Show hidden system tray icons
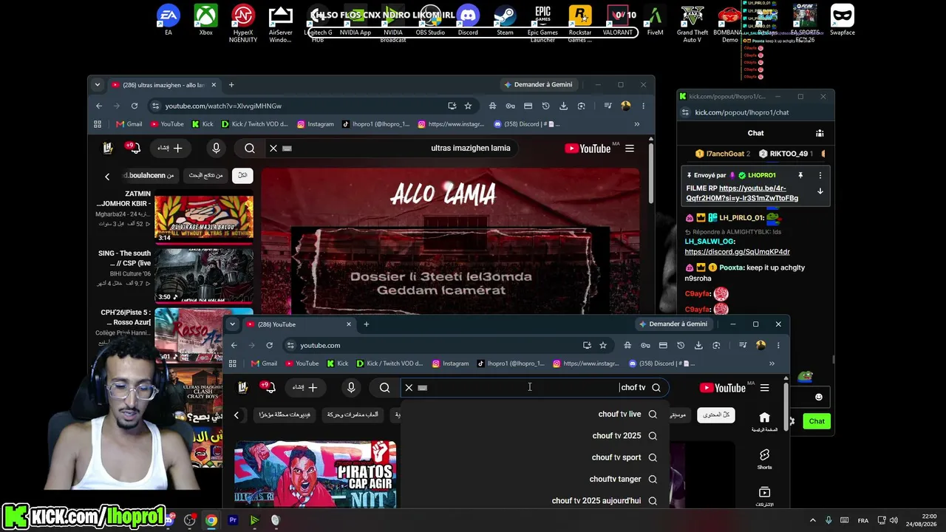This screenshot has height=532, width=946. pyautogui.click(x=812, y=520)
